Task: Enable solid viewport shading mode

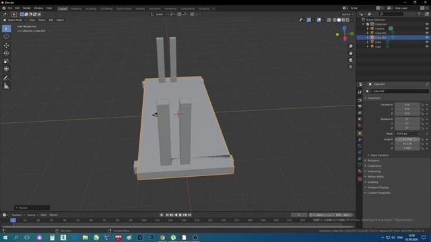Action: (339, 20)
